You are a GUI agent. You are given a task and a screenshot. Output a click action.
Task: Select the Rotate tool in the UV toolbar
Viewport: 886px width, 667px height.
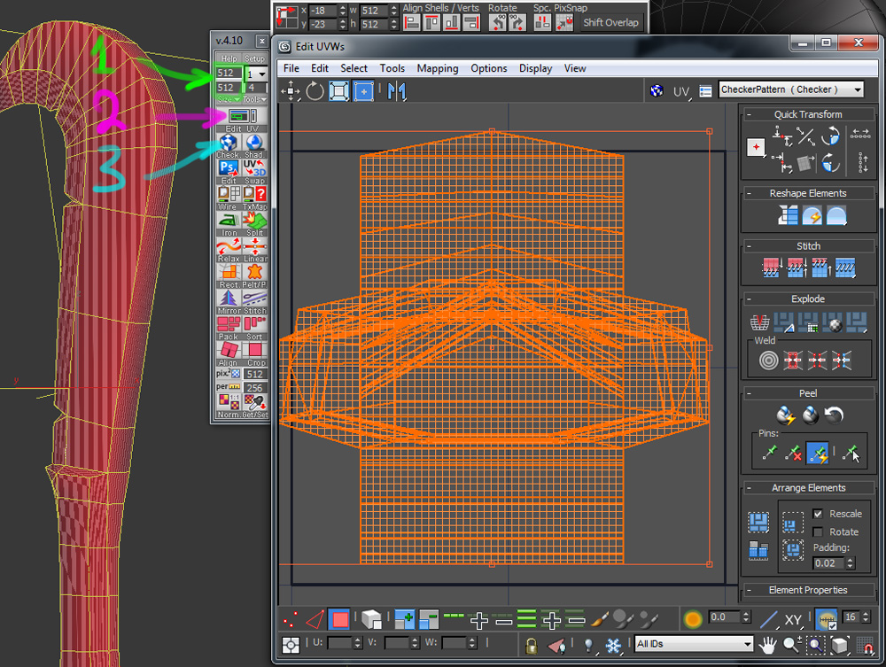315,90
